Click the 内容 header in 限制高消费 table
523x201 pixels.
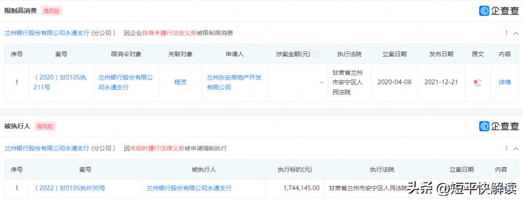point(505,54)
